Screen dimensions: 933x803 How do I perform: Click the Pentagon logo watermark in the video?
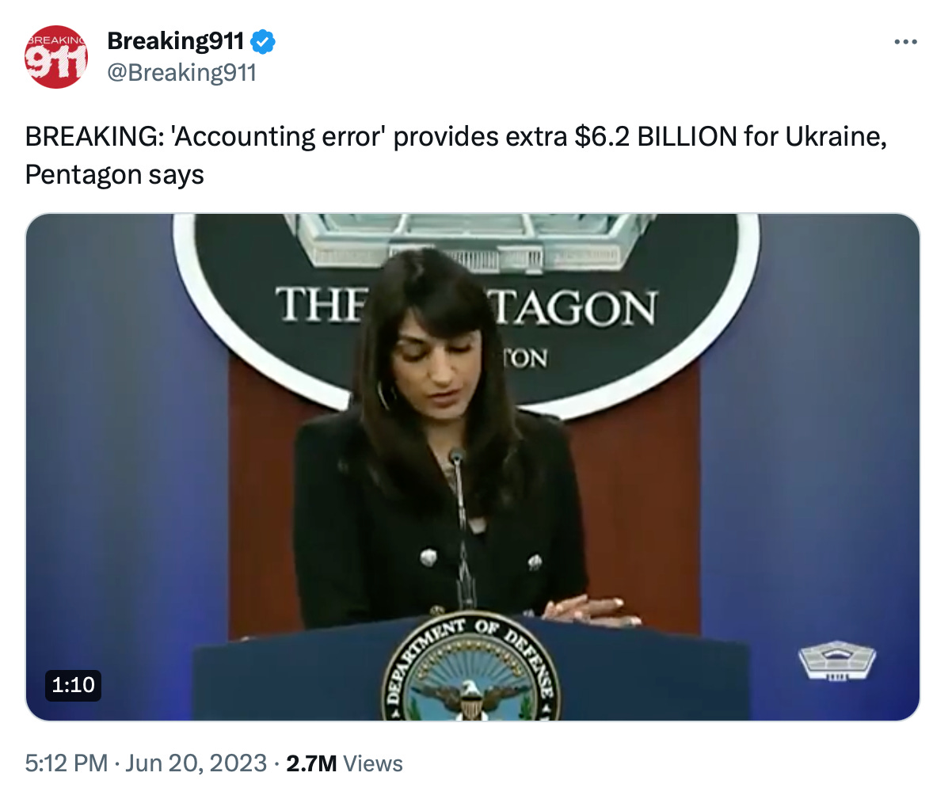pyautogui.click(x=836, y=660)
